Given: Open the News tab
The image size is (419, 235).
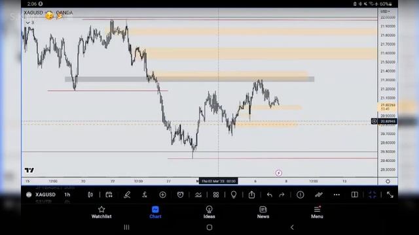Looking at the screenshot, I should tap(263, 212).
